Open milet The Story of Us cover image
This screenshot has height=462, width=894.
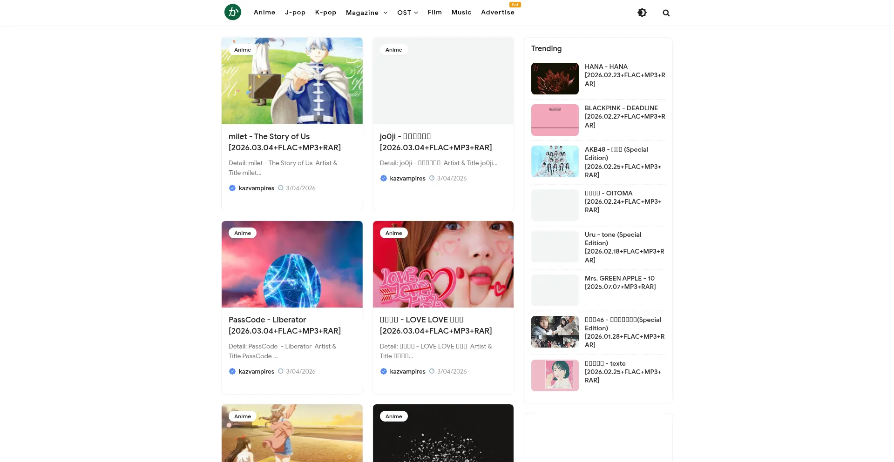(292, 81)
